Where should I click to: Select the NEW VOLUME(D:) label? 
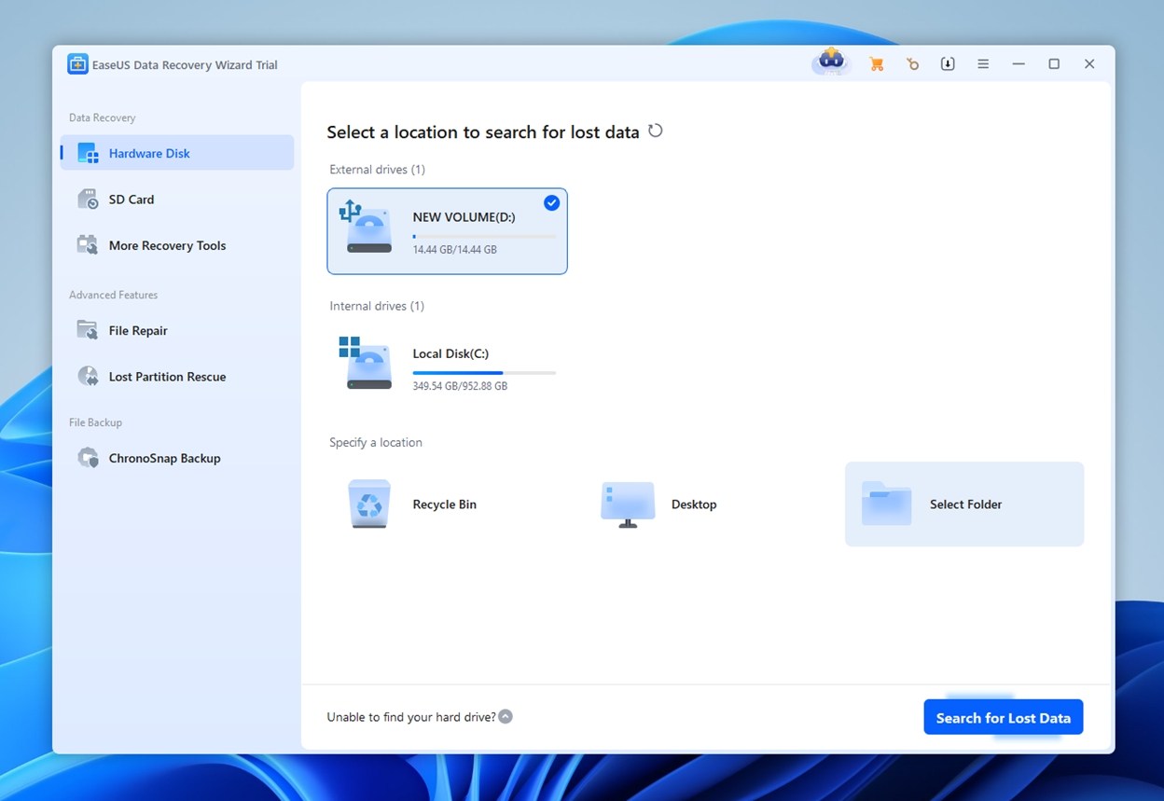pyautogui.click(x=464, y=217)
